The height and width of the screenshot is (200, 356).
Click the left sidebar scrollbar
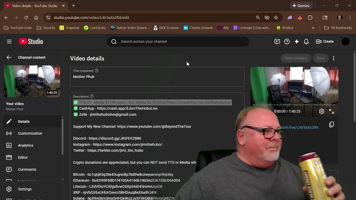63,136
